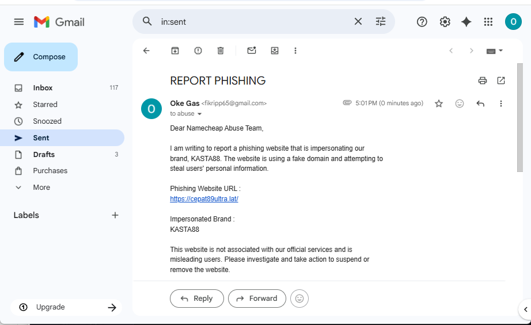531x325 pixels.
Task: Expand More folders in sidebar
Action: 62,188
